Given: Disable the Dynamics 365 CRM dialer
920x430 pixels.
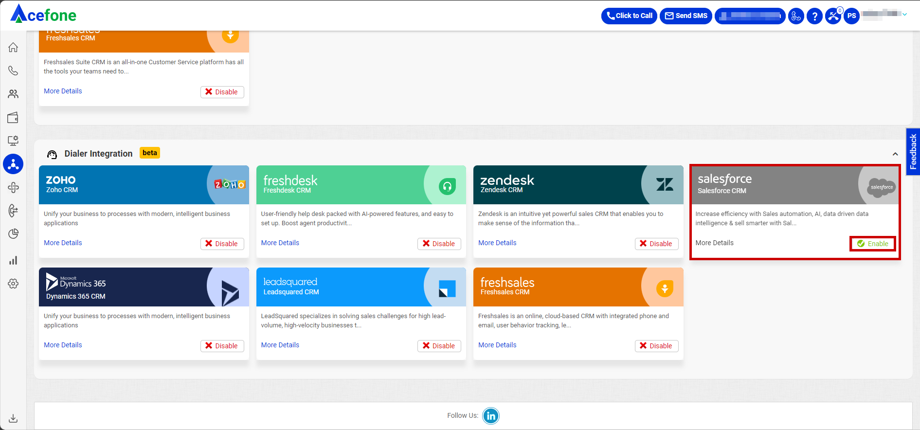Looking at the screenshot, I should tap(222, 346).
